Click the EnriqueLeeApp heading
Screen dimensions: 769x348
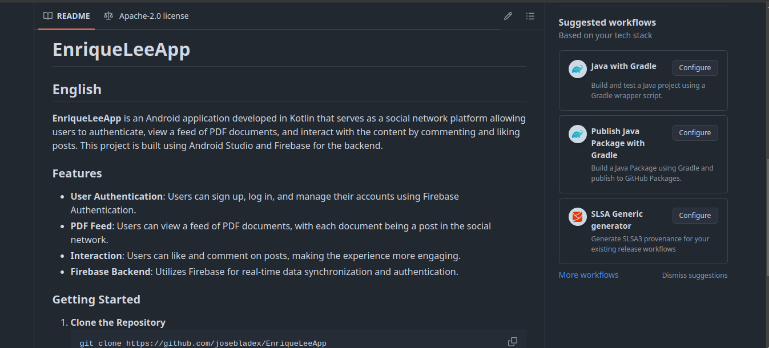(121, 50)
